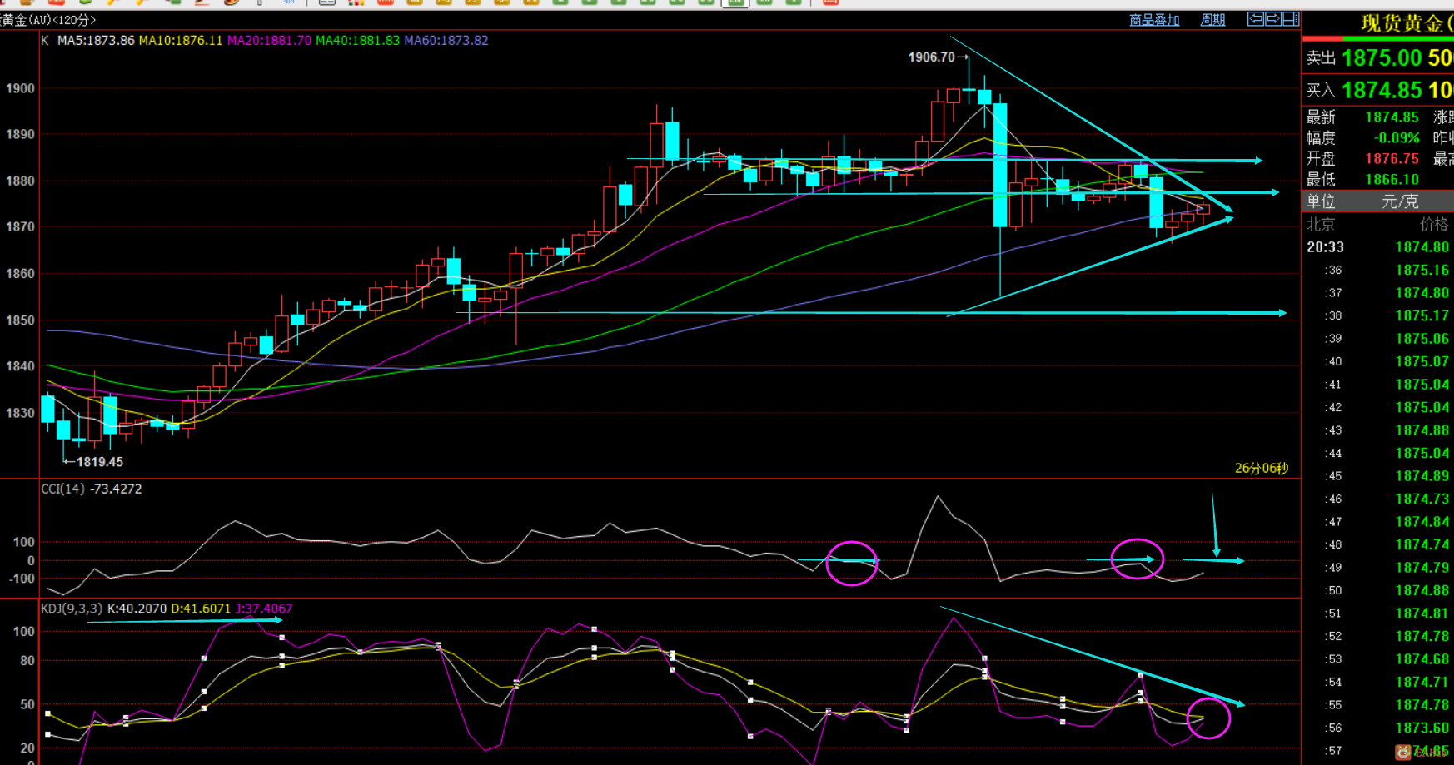
Task: Click the 最低 1866.10 low price row
Action: (x=1362, y=180)
